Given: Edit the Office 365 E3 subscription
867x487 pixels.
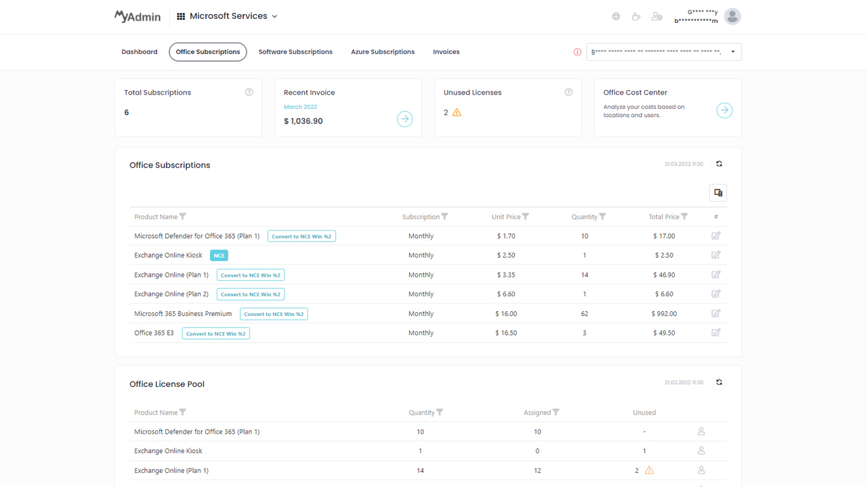Looking at the screenshot, I should click(x=716, y=333).
